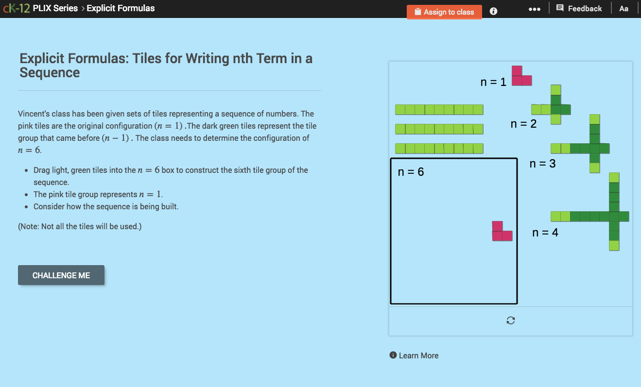The height and width of the screenshot is (387, 641).
Task: Click the pink tile inside the n=6 box
Action: [502, 232]
